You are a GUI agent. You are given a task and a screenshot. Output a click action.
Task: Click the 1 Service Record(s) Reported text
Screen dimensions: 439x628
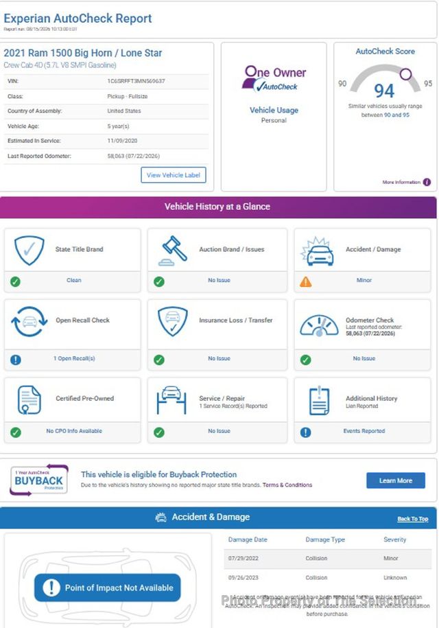(233, 406)
